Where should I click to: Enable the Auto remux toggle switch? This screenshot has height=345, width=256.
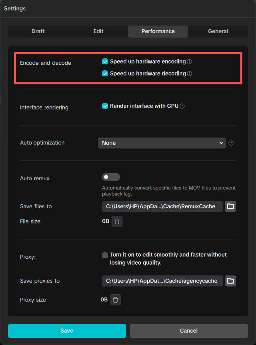(x=111, y=177)
